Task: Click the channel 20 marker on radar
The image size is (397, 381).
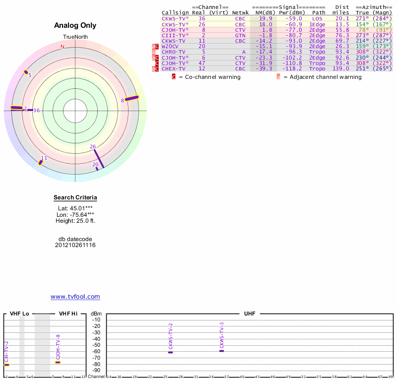Action: point(97,169)
